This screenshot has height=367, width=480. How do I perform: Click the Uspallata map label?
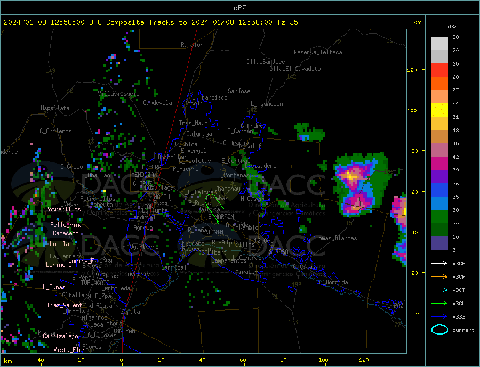pyautogui.click(x=55, y=108)
